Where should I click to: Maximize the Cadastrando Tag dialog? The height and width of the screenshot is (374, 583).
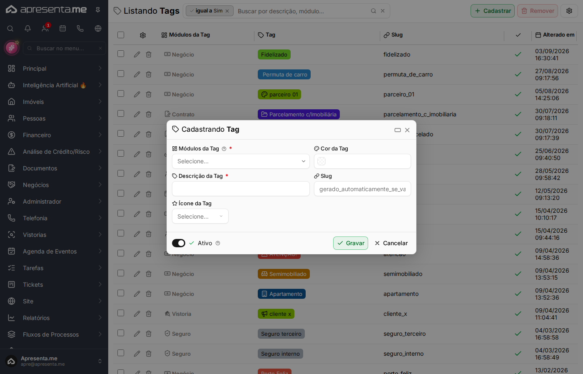tap(398, 130)
